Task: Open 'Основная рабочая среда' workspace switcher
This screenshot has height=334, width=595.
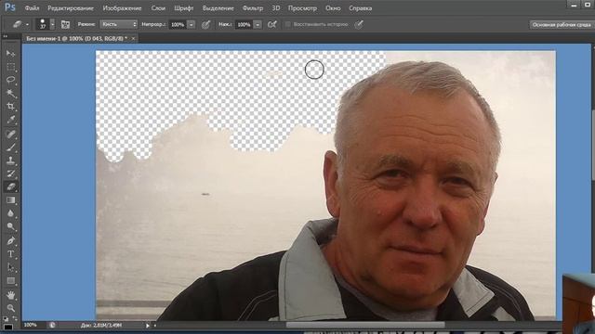Action: pyautogui.click(x=562, y=25)
